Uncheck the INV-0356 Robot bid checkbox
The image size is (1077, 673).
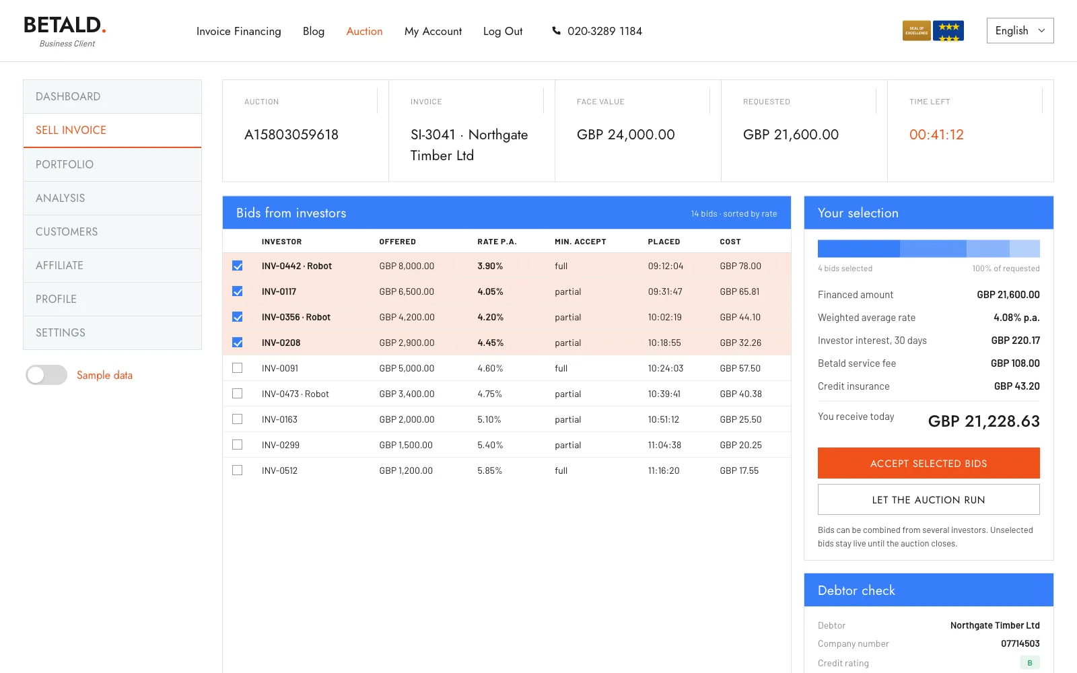pyautogui.click(x=237, y=317)
